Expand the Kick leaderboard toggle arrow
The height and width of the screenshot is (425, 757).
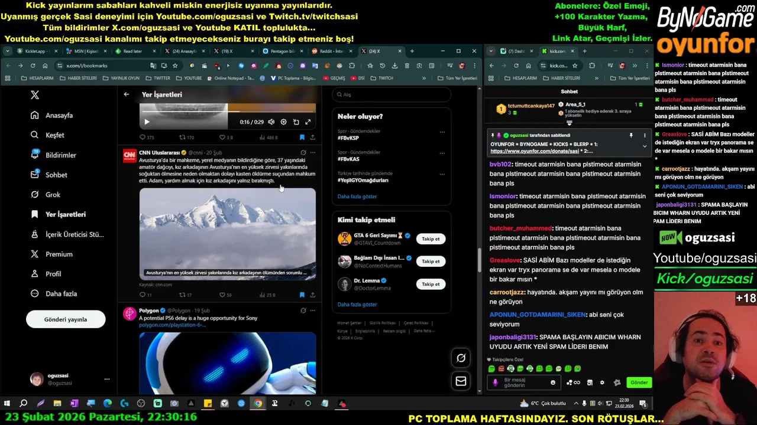pyautogui.click(x=570, y=123)
